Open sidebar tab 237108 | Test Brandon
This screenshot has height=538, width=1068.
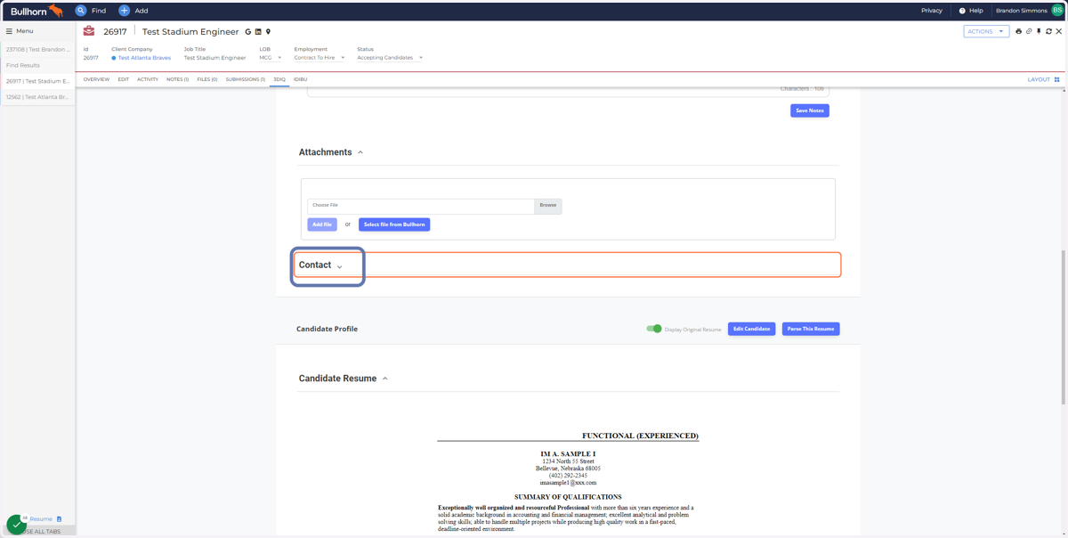pyautogui.click(x=37, y=50)
